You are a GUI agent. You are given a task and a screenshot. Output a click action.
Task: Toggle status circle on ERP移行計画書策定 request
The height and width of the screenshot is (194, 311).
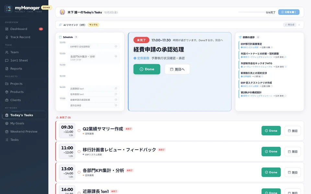point(272,47)
